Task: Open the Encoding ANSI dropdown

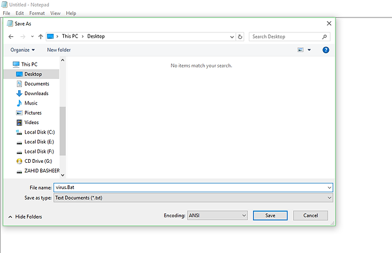Action: [x=217, y=215]
